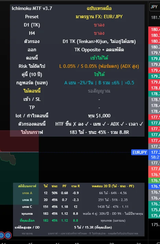Click the "เกรด C" row label
The height and width of the screenshot is (244, 160).
click(27, 207)
